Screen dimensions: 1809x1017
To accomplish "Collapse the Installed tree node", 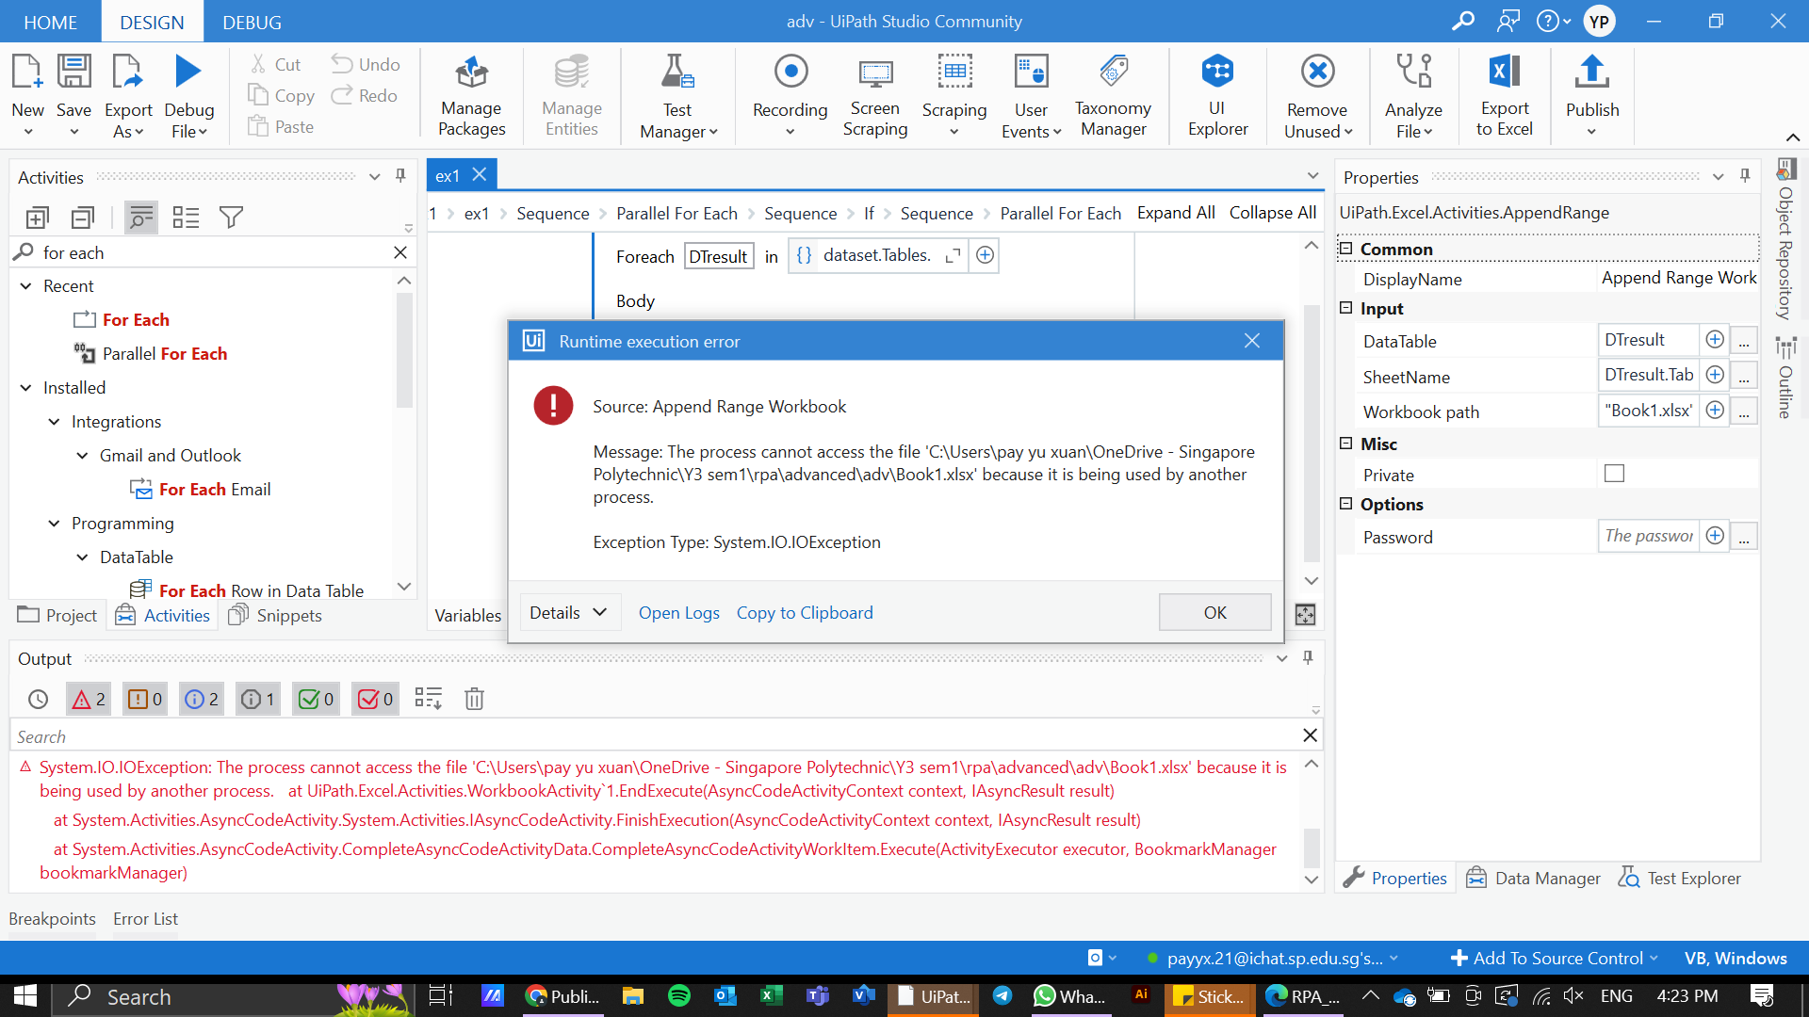I will tap(26, 388).
